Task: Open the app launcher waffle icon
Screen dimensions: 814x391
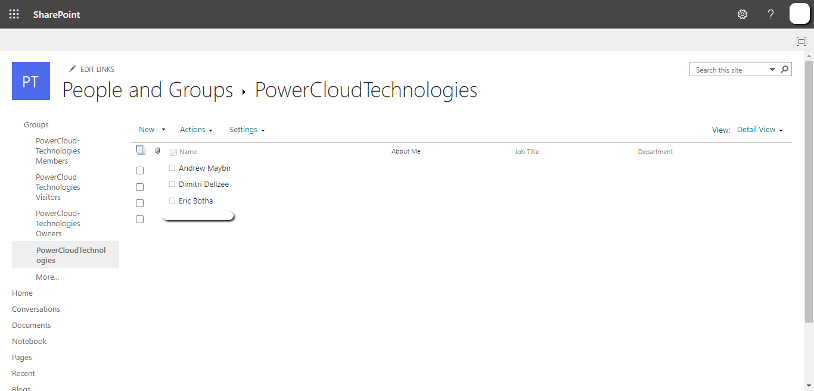Action: pos(14,14)
